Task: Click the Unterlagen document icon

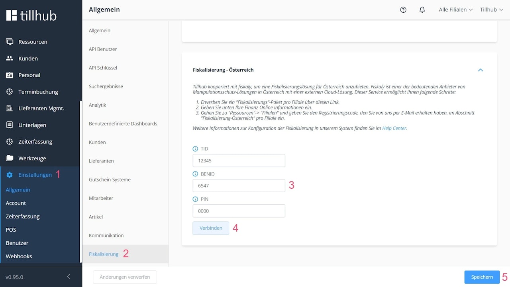Action: pyautogui.click(x=10, y=125)
